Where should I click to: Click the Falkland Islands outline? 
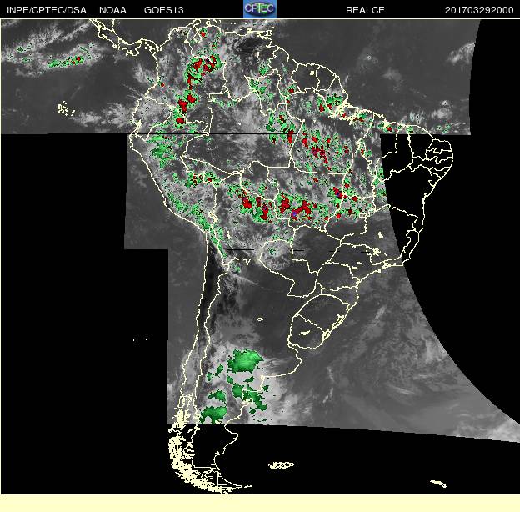pyautogui.click(x=281, y=465)
